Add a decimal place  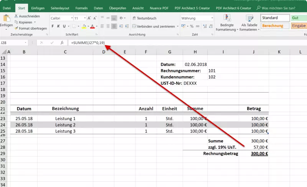point(205,26)
